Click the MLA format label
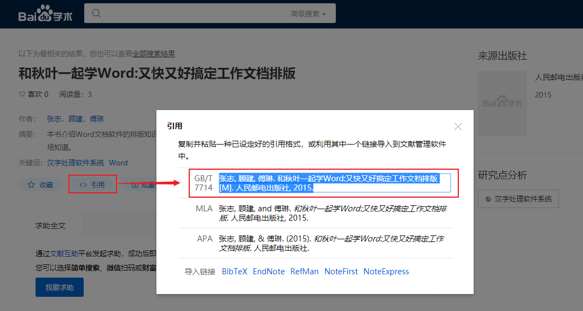The height and width of the screenshot is (311, 583). point(204,209)
